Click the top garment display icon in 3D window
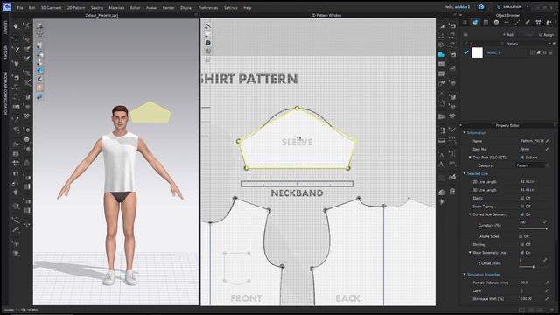The image size is (560, 315). pos(39,26)
